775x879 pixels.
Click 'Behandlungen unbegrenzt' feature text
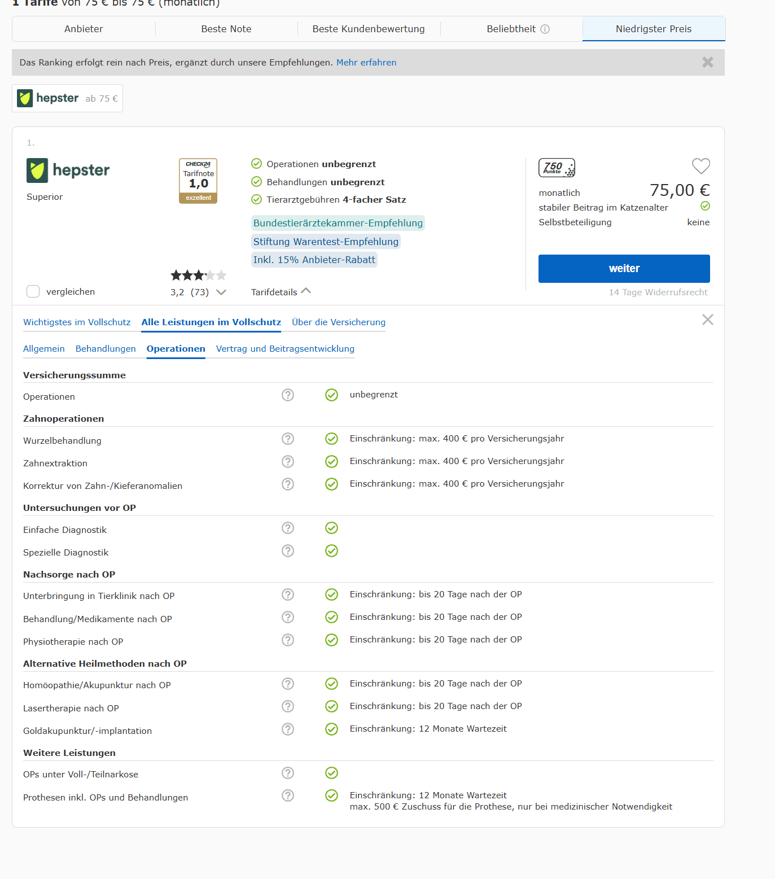pos(326,182)
